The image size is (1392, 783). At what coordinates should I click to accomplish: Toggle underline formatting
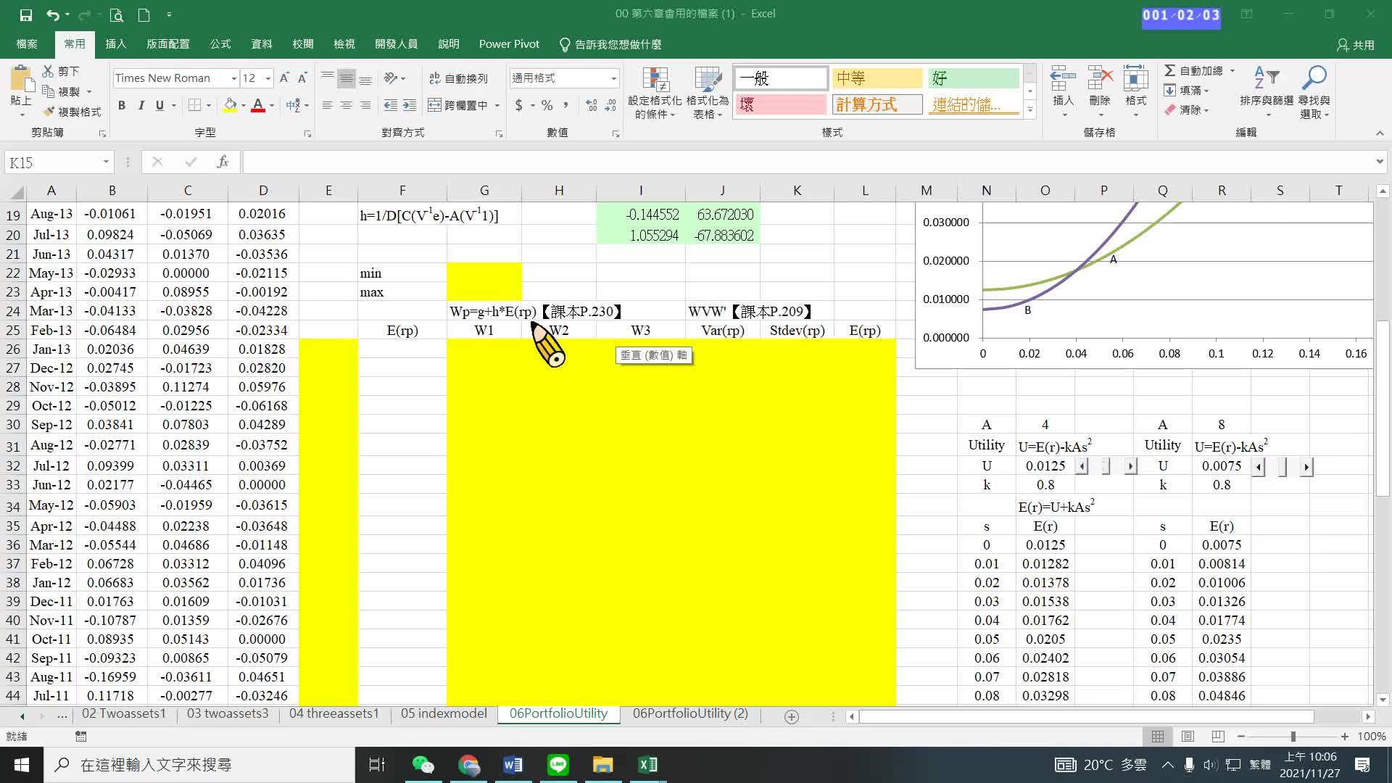tap(159, 105)
